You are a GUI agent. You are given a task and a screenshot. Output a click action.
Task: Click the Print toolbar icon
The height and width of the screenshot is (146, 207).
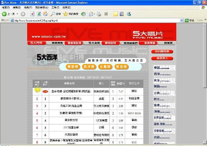(99, 14)
